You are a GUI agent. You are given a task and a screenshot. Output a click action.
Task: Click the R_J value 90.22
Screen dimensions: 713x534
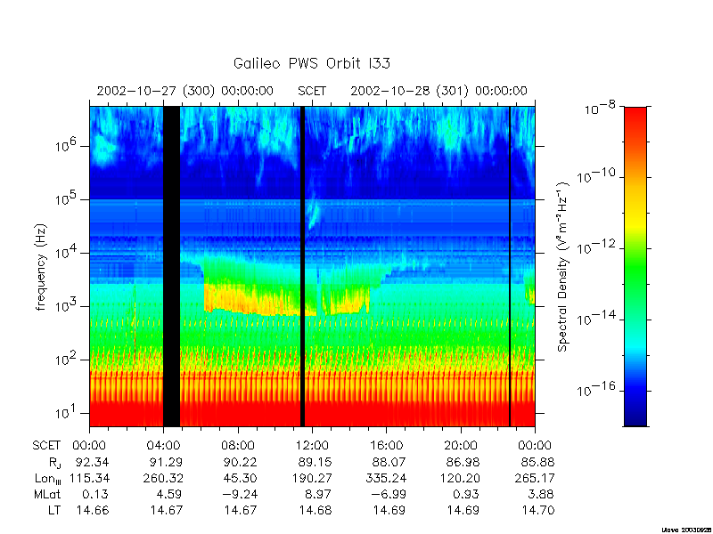[x=240, y=462]
